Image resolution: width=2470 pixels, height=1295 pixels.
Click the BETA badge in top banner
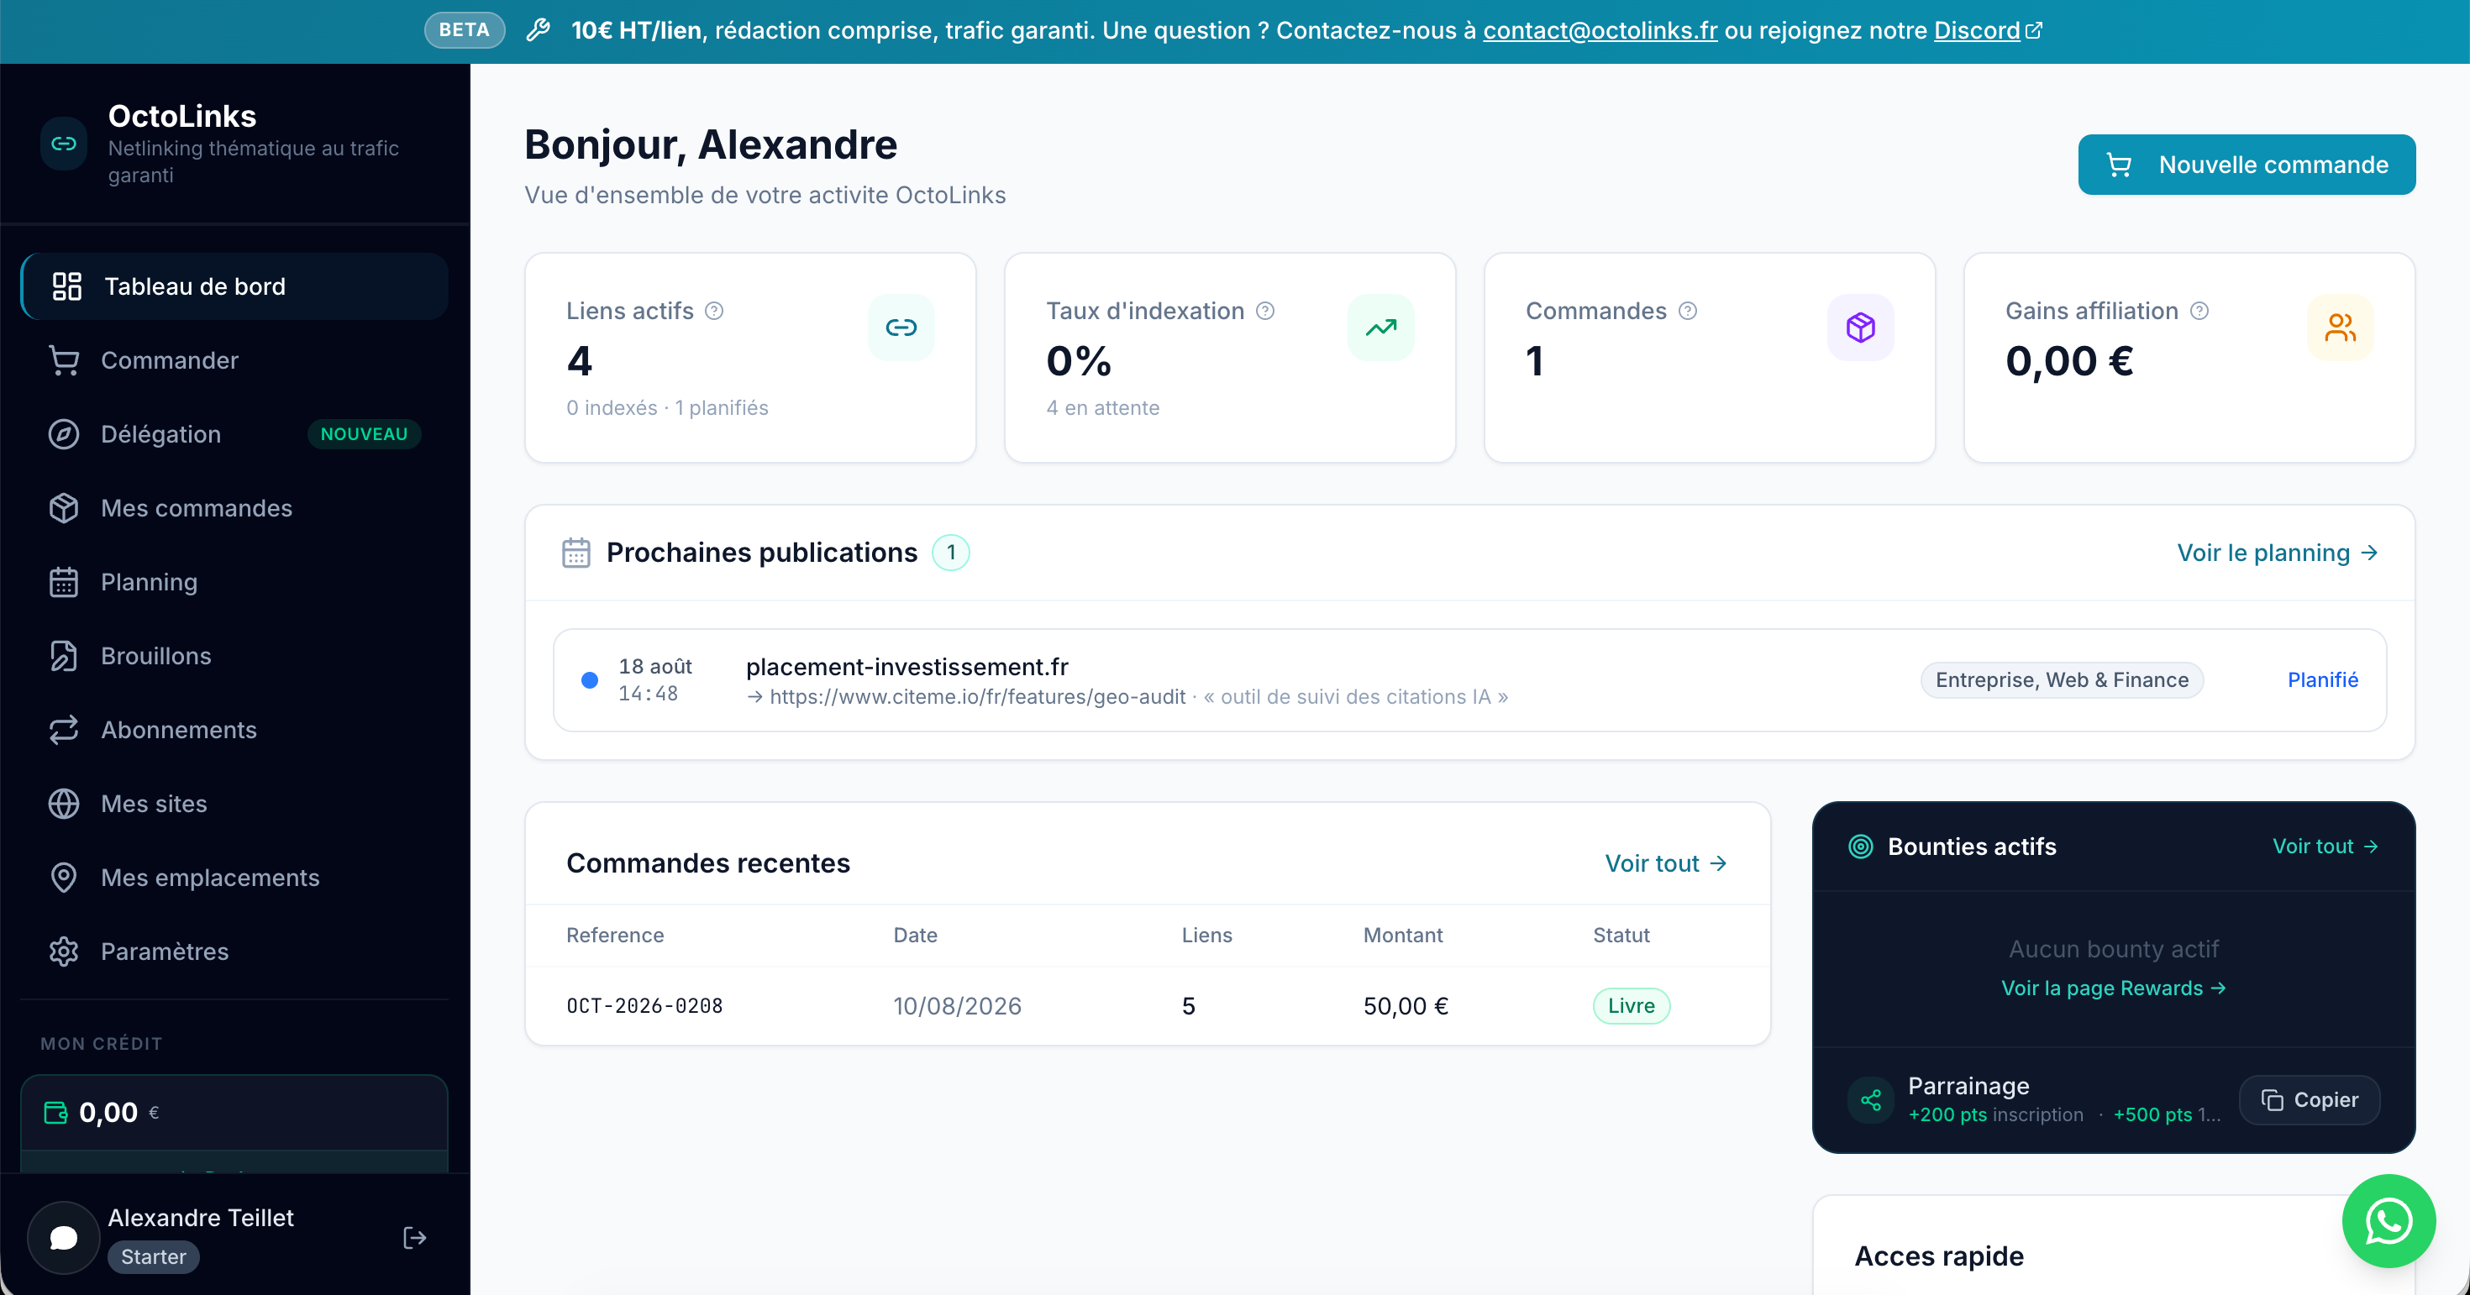tap(464, 31)
